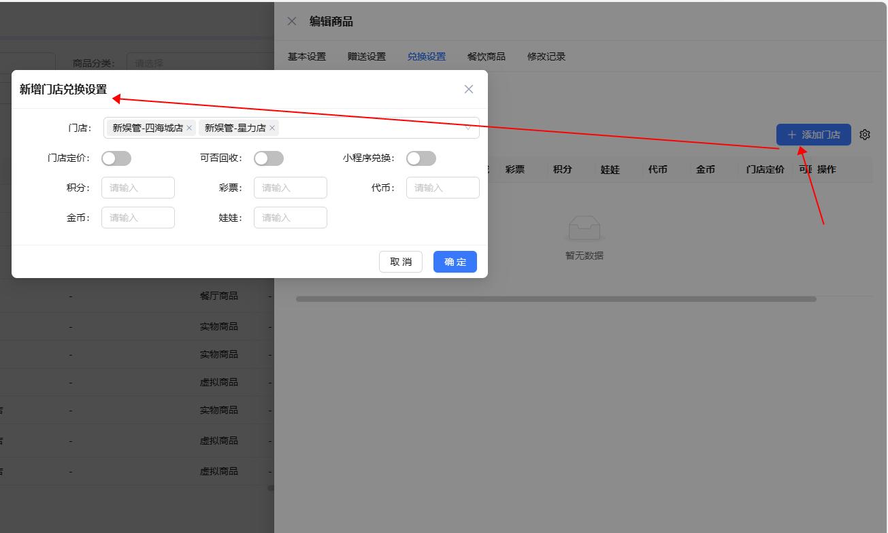Remove 新娱管-四海城店 tag from store field

pos(189,128)
